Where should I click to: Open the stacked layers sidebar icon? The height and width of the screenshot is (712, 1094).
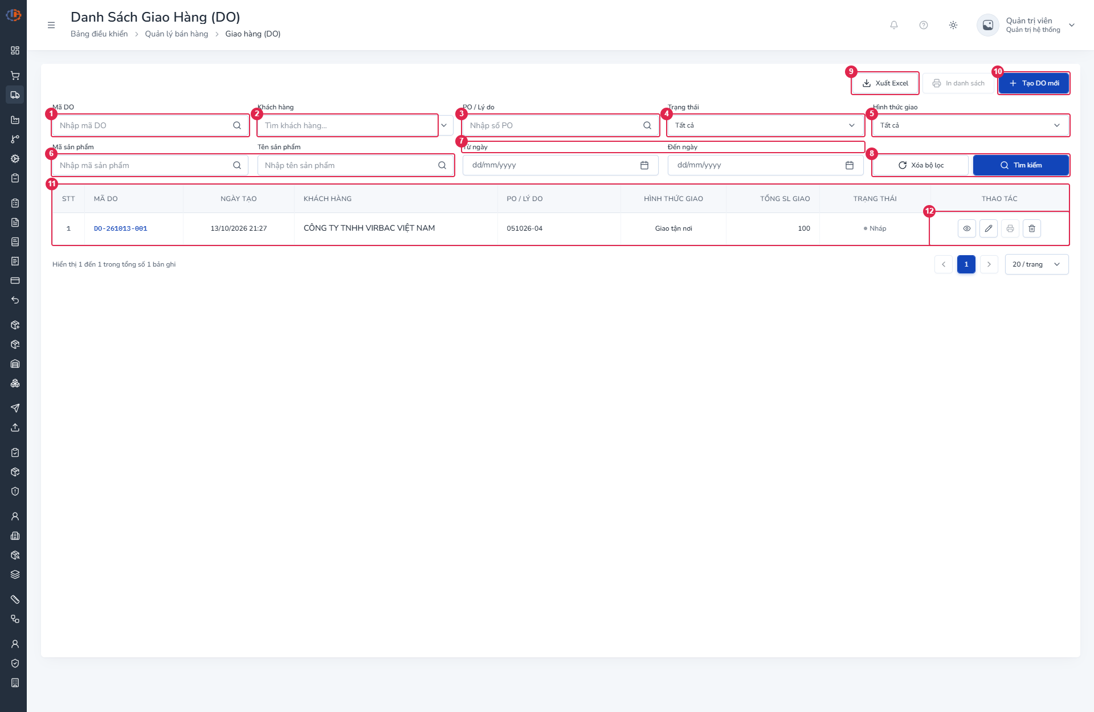(15, 574)
